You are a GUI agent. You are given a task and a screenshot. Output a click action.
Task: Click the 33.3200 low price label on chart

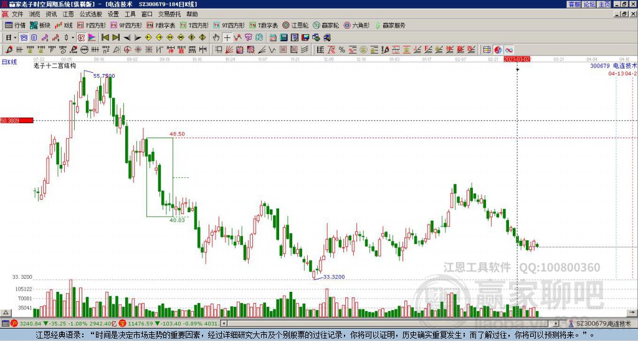pos(334,277)
